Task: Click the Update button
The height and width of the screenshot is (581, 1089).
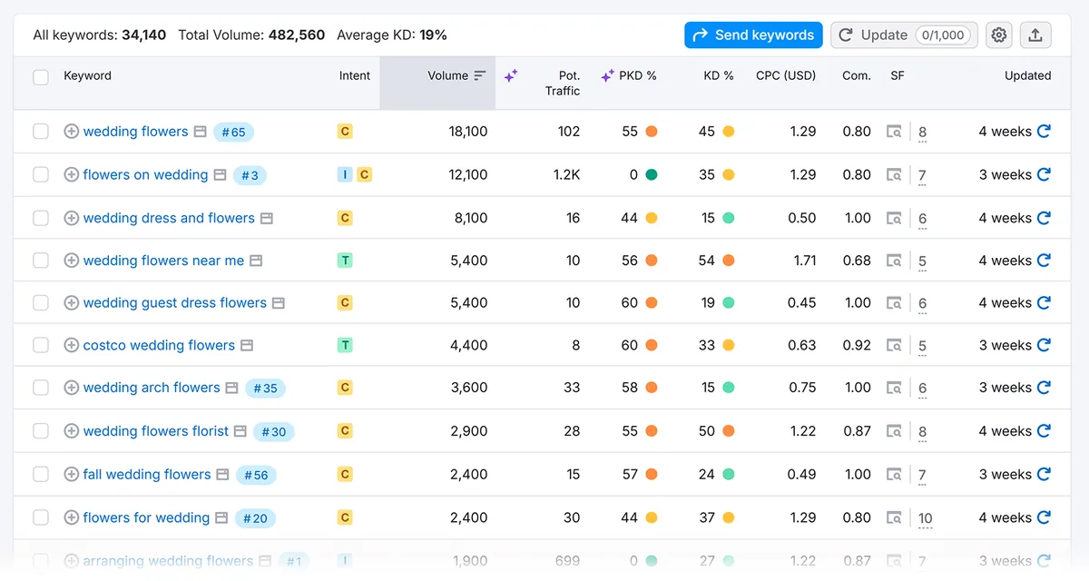Action: coord(904,35)
